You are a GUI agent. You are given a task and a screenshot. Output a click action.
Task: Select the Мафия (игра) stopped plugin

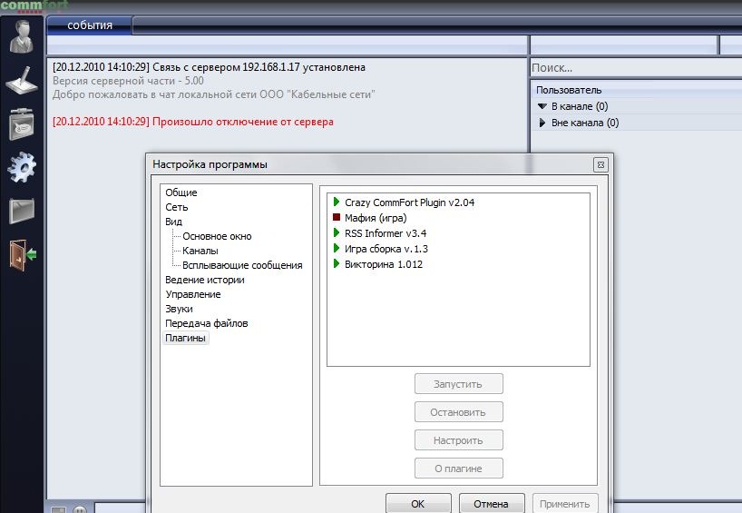click(x=376, y=218)
